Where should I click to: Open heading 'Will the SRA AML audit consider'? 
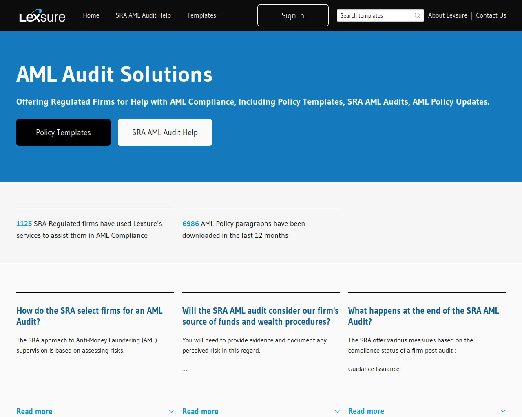coord(260,316)
